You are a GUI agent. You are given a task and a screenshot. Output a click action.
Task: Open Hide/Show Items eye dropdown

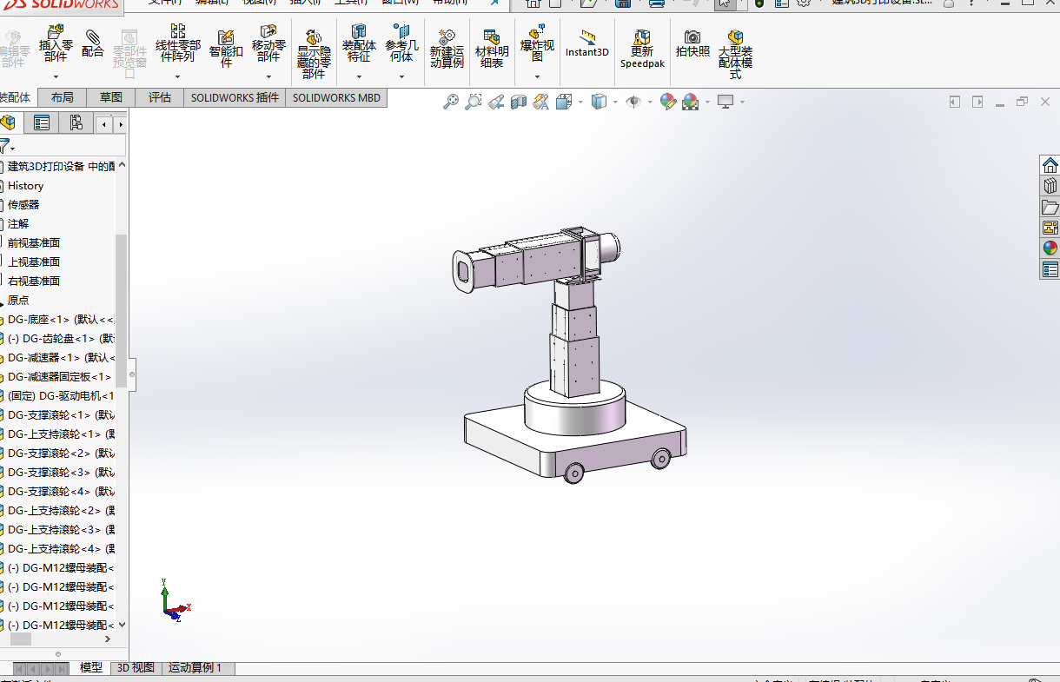[x=634, y=102]
